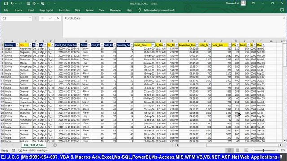287x161 pixels.
Task: Open the View ribbon tab
Action: coord(102,10)
